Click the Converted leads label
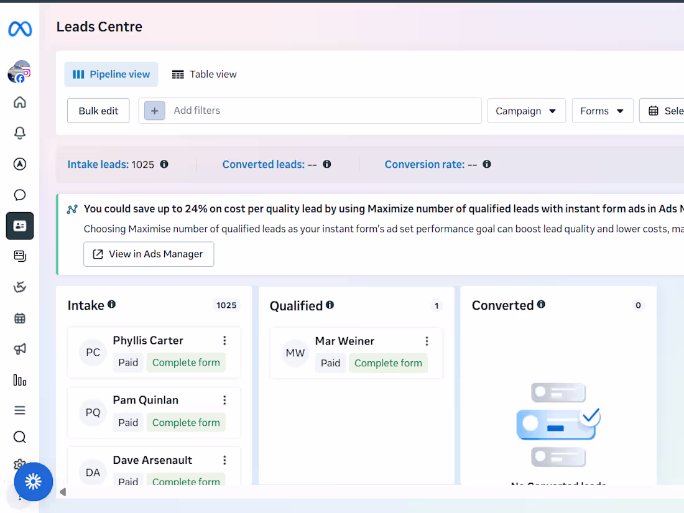 tap(264, 164)
